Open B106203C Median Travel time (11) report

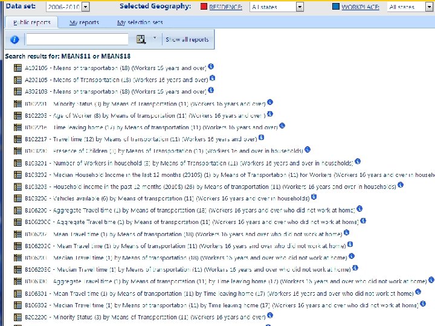[188, 269]
